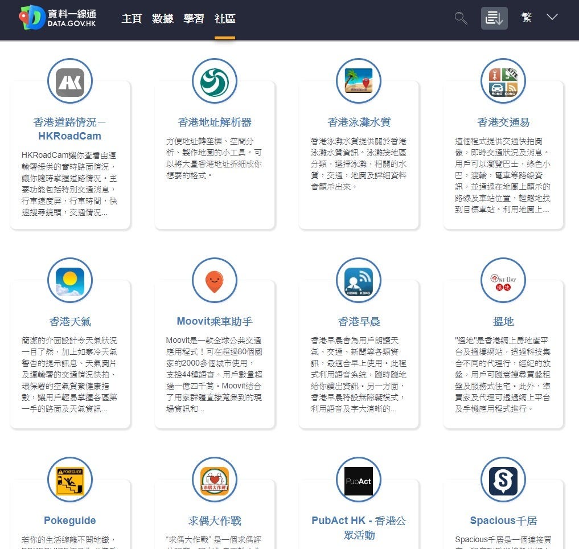Open Moovit乘車助手 title link
This screenshot has height=549, width=579.
point(215,321)
